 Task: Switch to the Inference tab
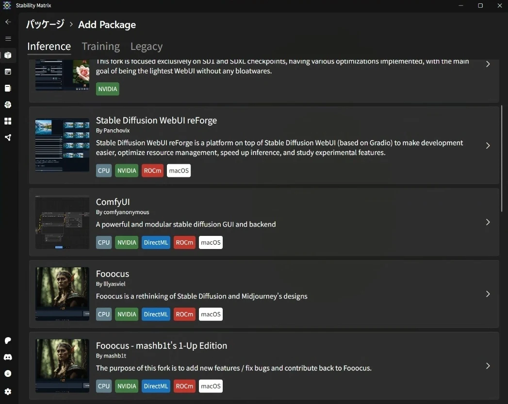point(49,47)
